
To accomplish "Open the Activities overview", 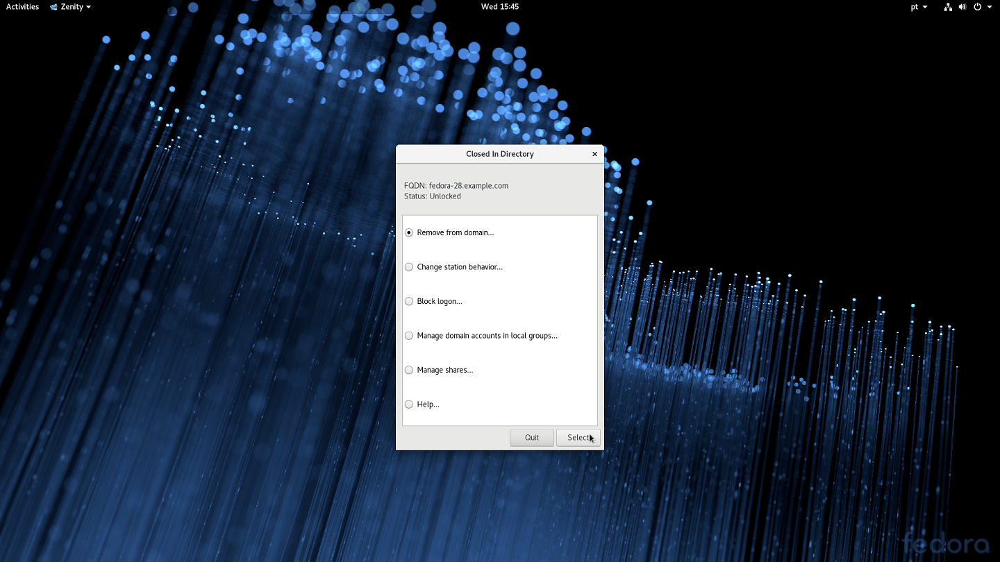I will coord(22,6).
